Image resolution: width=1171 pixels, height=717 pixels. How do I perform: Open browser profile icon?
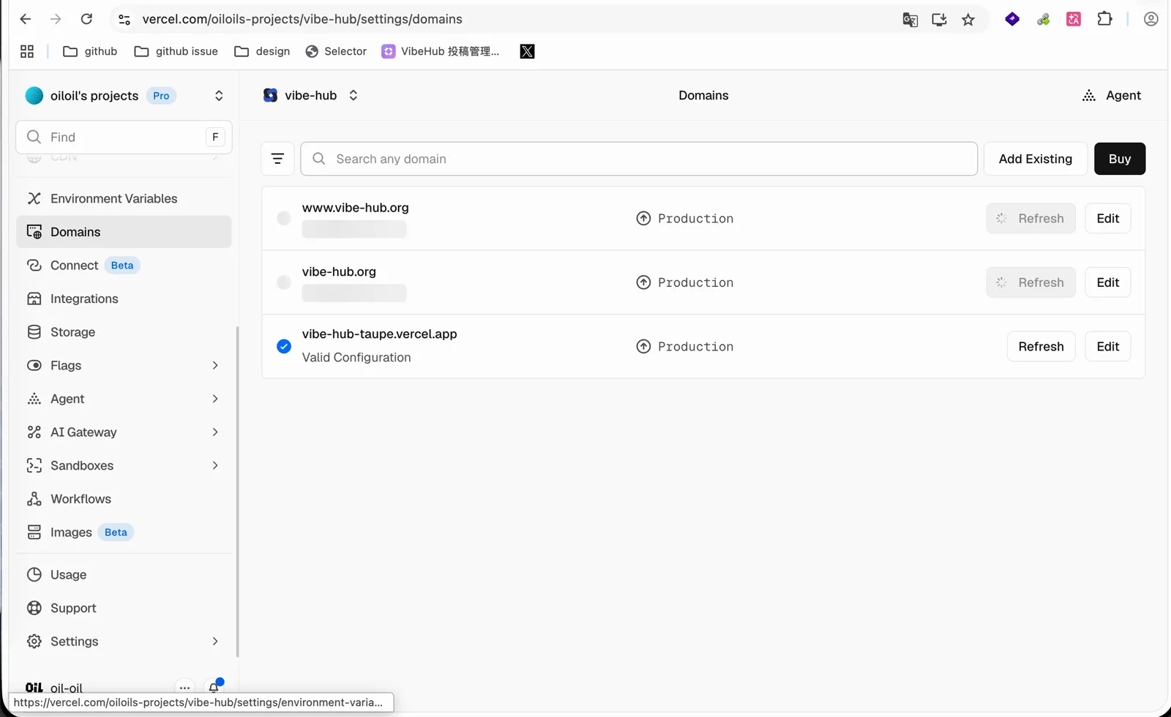[x=1151, y=19]
